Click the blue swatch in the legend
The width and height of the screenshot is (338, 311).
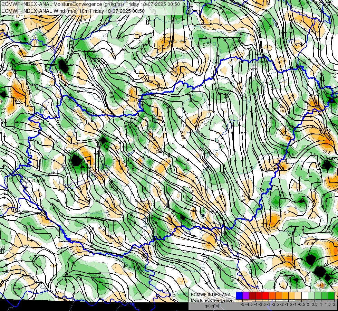pos(239,296)
